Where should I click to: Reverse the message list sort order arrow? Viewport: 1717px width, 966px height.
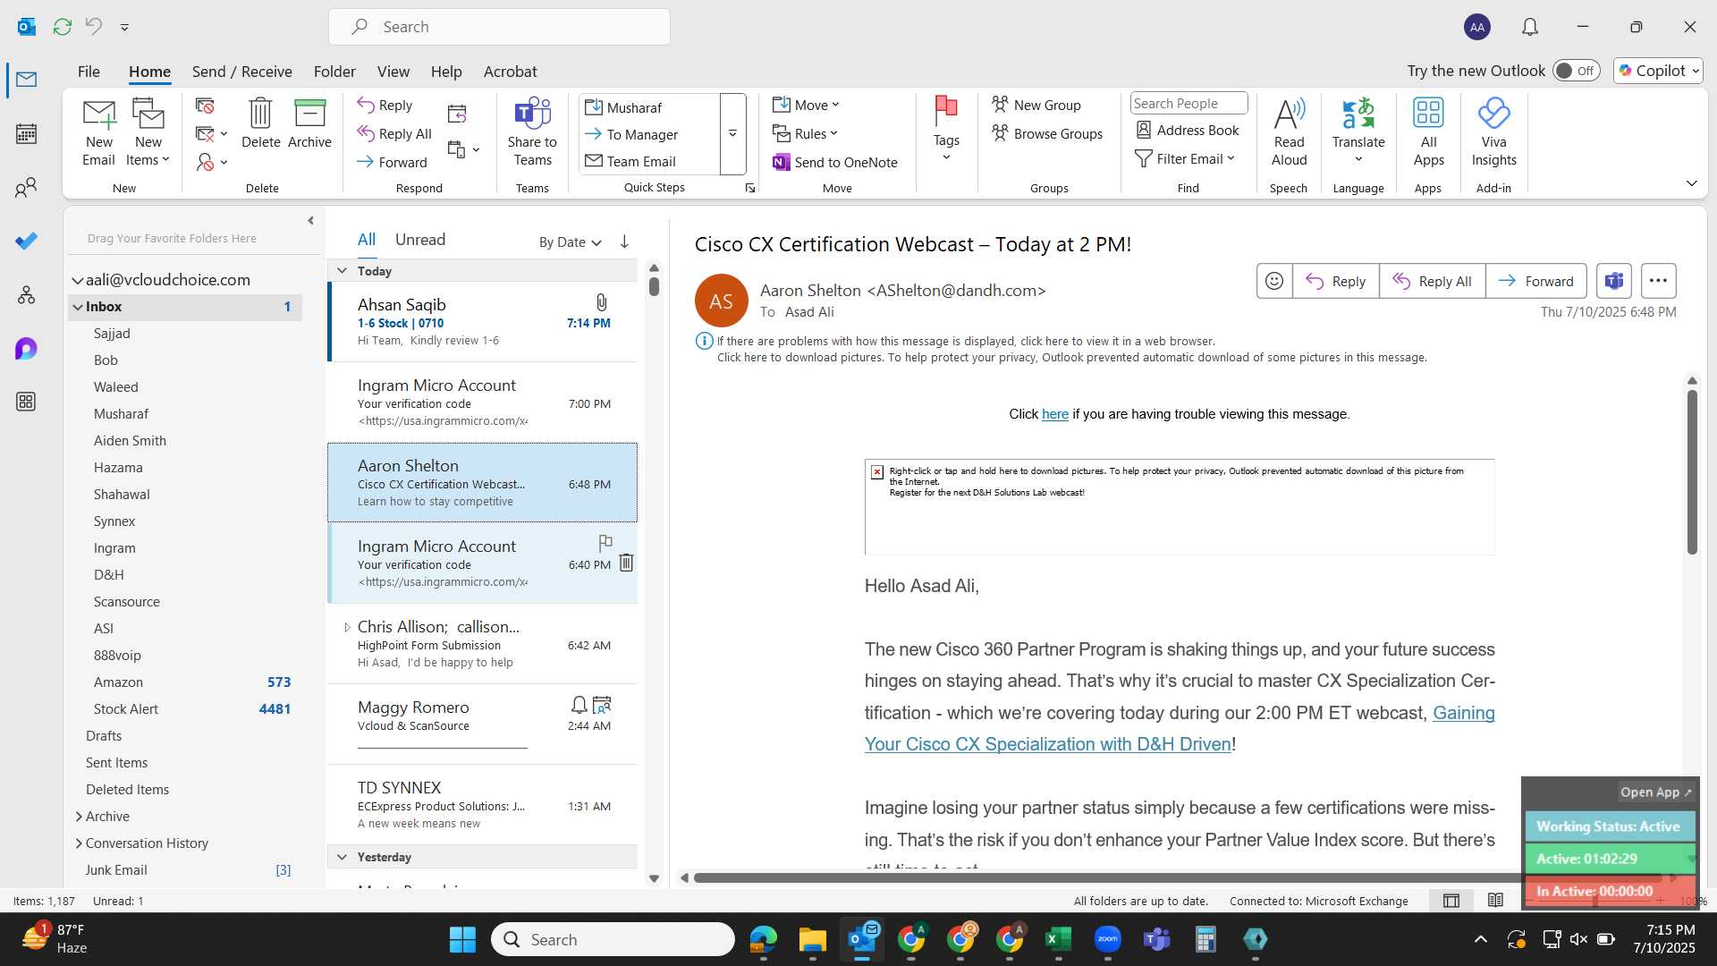click(624, 241)
